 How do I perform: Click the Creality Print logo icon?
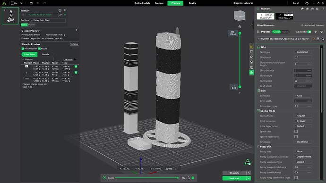tap(4, 3)
